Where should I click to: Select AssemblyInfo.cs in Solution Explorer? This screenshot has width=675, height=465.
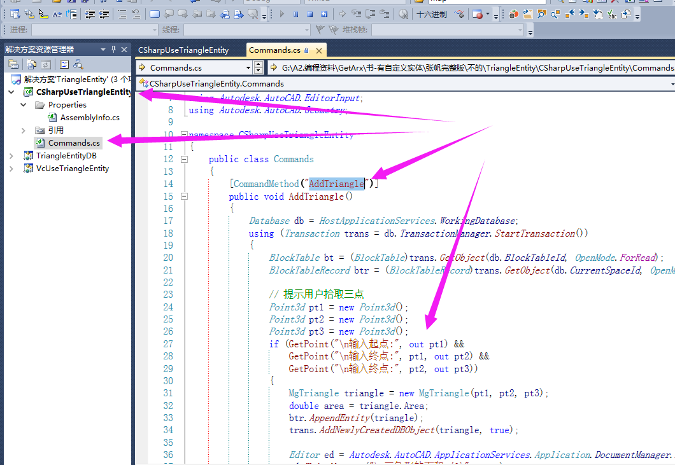click(x=90, y=118)
